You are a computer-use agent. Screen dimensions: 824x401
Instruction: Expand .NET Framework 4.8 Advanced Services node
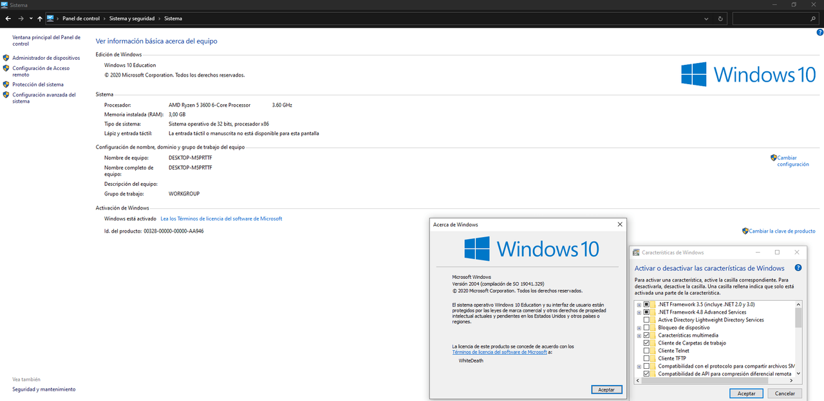pyautogui.click(x=639, y=312)
